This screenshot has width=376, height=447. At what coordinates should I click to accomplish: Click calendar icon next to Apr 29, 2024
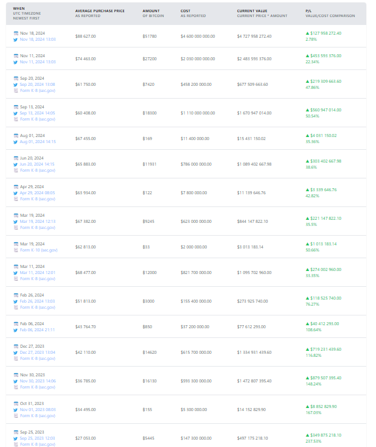tap(16, 187)
